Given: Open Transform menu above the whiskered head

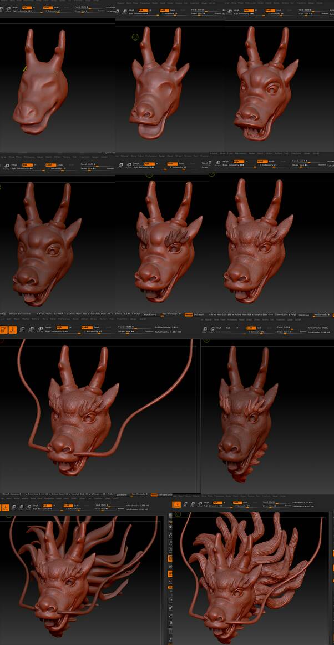Looking at the screenshot, I should click(122, 319).
